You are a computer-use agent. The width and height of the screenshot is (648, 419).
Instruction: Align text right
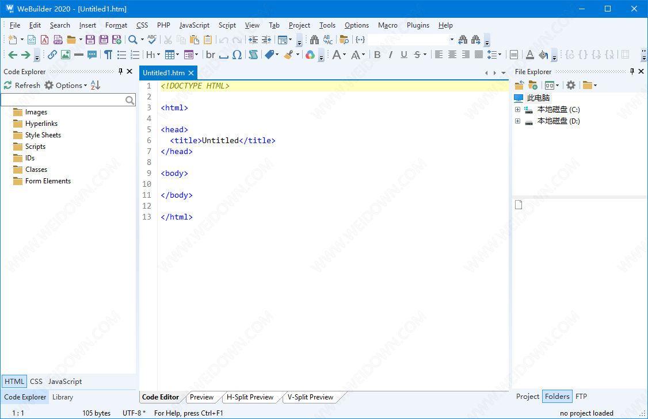(x=466, y=55)
